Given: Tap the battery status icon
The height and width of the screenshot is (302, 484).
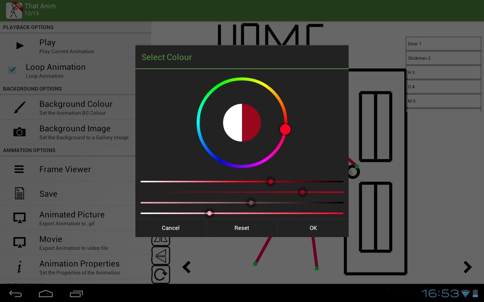Looking at the screenshot, I should pos(475,293).
